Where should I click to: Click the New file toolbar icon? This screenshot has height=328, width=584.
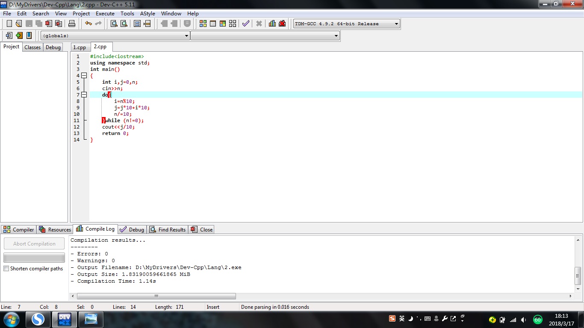pyautogui.click(x=9, y=23)
